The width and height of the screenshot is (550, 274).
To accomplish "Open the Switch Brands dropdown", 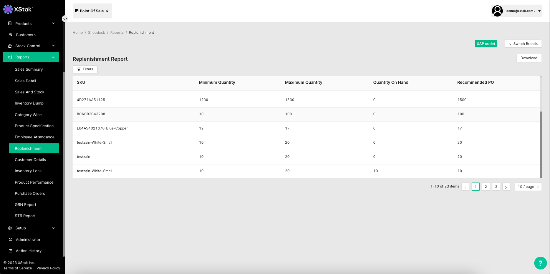I will 523,44.
